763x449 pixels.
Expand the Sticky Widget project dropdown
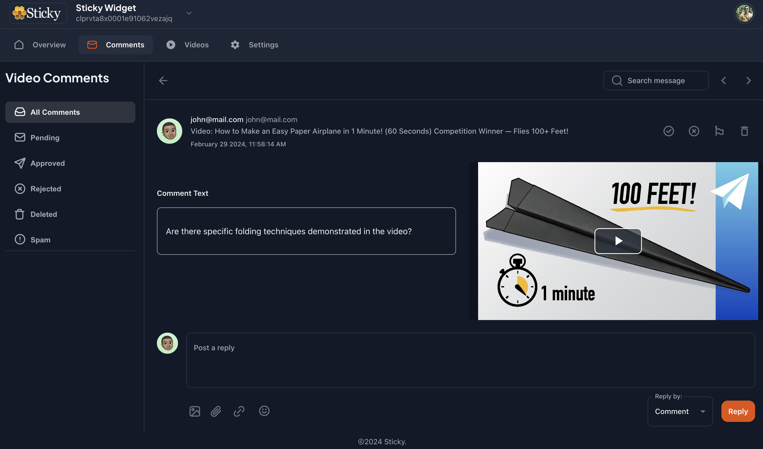click(x=189, y=13)
